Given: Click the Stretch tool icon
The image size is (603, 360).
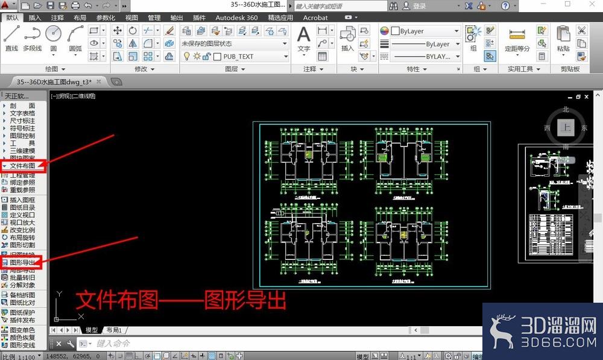Looking at the screenshot, I should (x=118, y=57).
